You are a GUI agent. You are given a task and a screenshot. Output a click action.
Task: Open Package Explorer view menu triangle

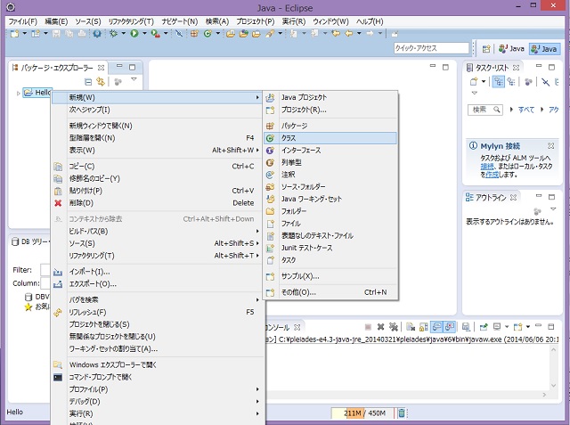(x=134, y=79)
